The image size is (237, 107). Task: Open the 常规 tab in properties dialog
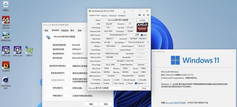coord(46,30)
